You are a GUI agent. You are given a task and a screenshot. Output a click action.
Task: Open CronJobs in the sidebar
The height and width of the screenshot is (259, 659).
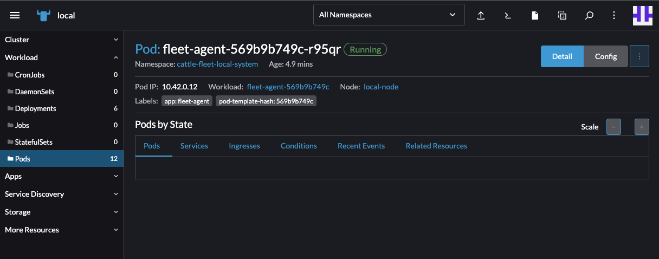(x=62, y=75)
